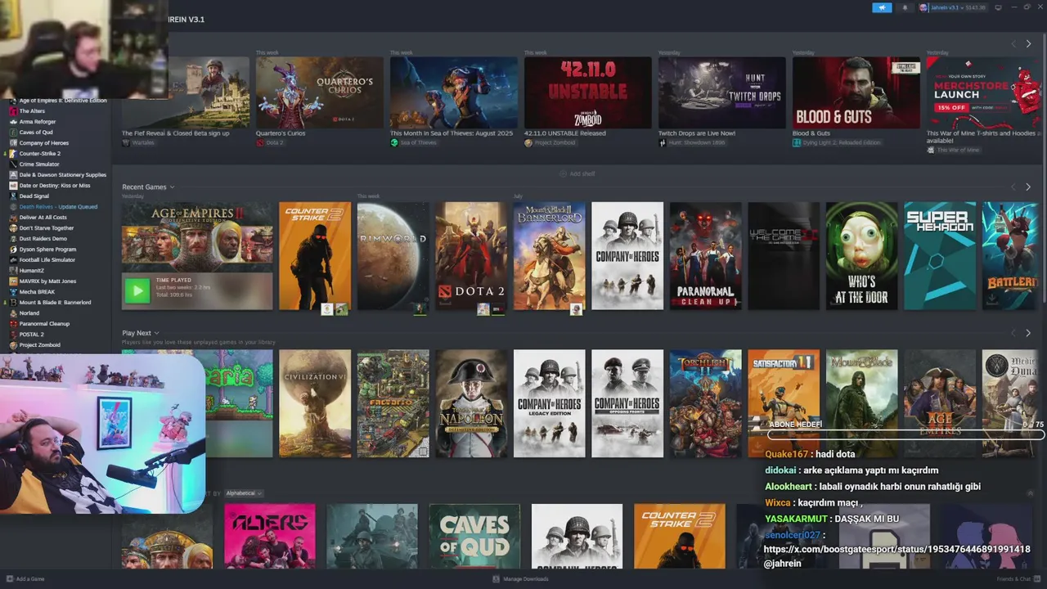Click the green Play button for Age of Empires II

137,290
